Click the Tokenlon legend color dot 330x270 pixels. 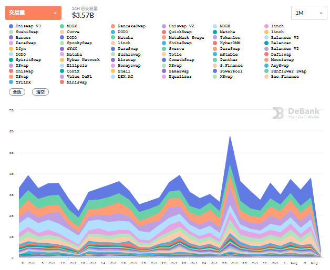pyautogui.click(x=215, y=37)
